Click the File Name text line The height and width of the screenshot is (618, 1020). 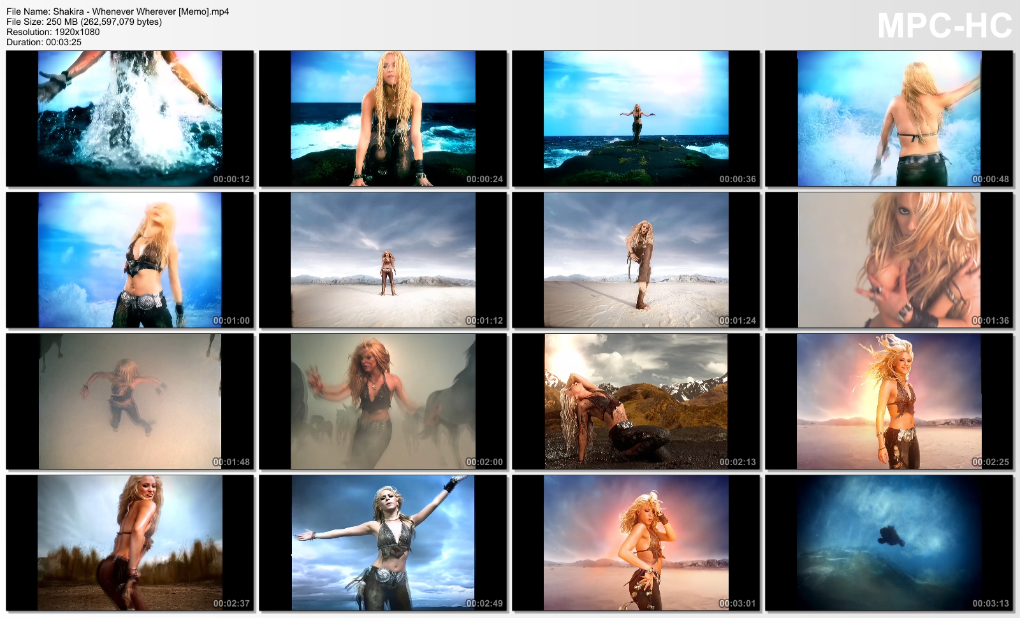(x=118, y=11)
